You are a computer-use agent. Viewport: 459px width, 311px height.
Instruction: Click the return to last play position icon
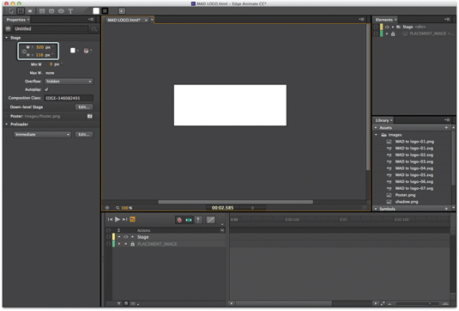(x=132, y=219)
